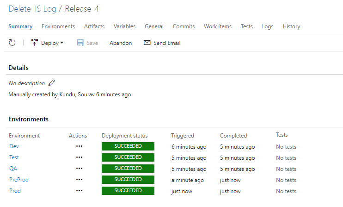Open the PreProd environment link
The width and height of the screenshot is (343, 207).
(x=19, y=180)
